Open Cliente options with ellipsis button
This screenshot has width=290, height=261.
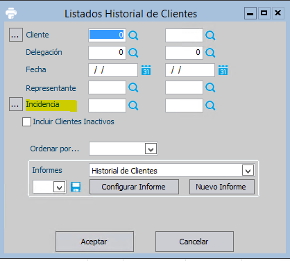point(16,35)
